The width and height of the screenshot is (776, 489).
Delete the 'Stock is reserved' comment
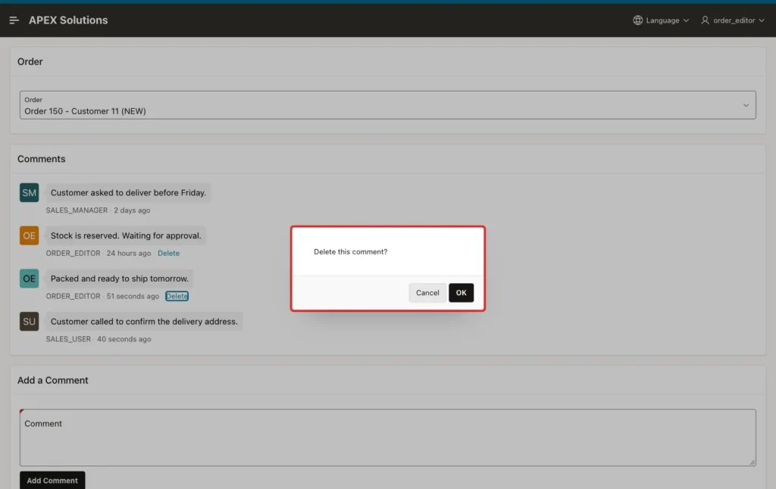(168, 253)
